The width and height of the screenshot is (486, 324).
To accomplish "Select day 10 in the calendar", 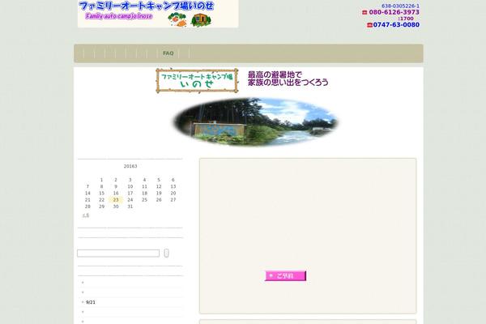I will pos(130,186).
